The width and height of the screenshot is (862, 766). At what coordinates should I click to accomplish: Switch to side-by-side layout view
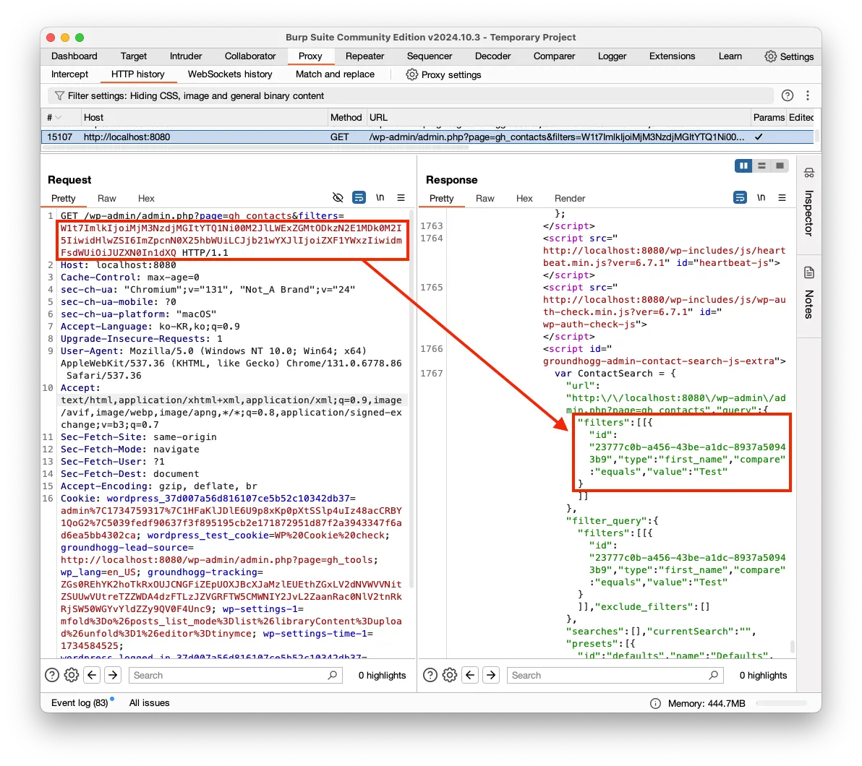pyautogui.click(x=743, y=166)
